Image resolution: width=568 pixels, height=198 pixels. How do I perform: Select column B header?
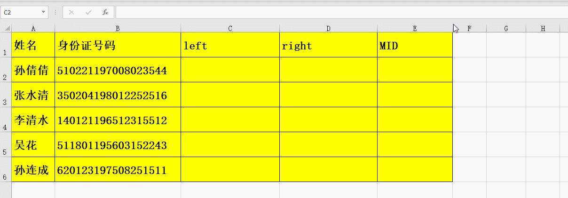point(118,29)
